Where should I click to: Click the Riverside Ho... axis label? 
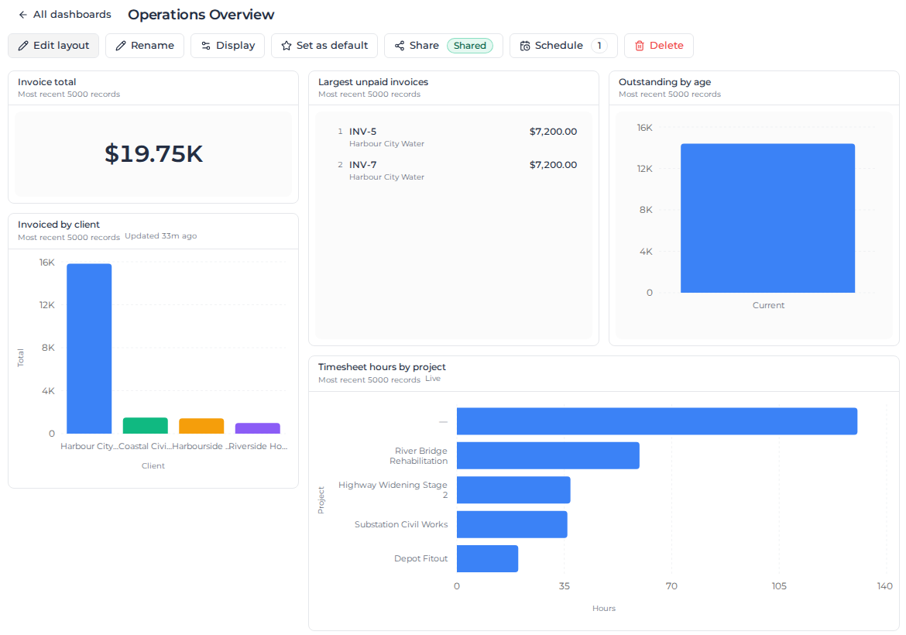pyautogui.click(x=258, y=446)
